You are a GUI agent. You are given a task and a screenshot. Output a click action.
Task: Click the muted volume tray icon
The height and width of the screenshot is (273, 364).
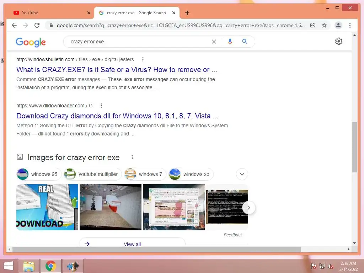(x=331, y=266)
